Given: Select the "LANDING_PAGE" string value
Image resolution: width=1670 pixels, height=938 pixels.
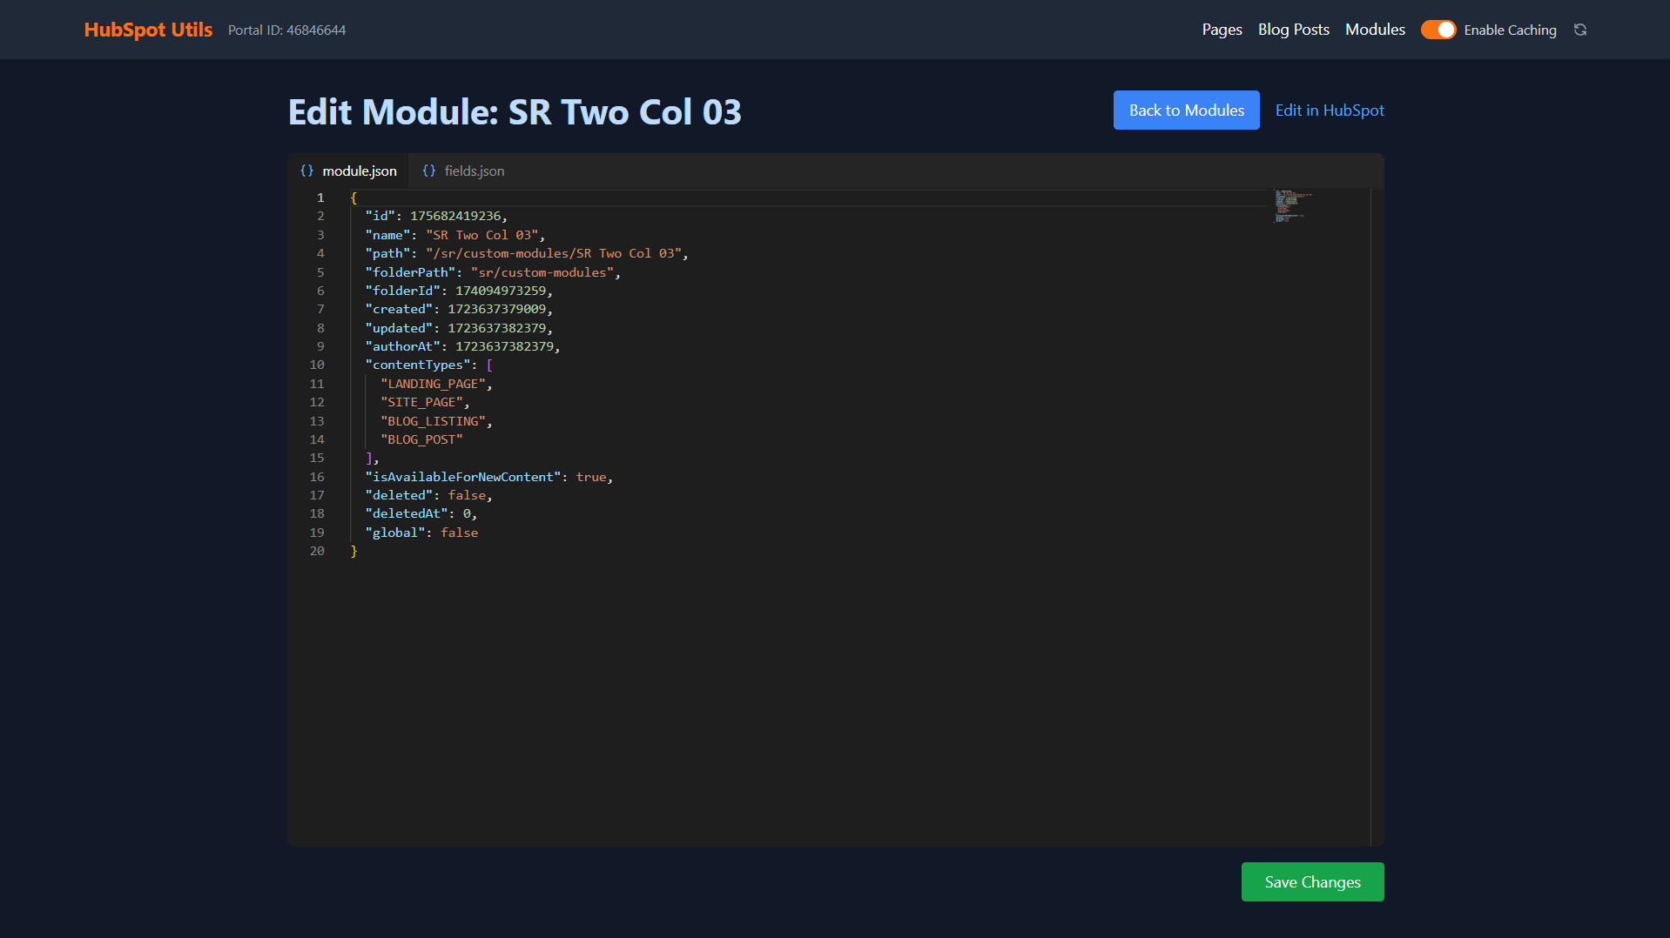Looking at the screenshot, I should (x=434, y=383).
